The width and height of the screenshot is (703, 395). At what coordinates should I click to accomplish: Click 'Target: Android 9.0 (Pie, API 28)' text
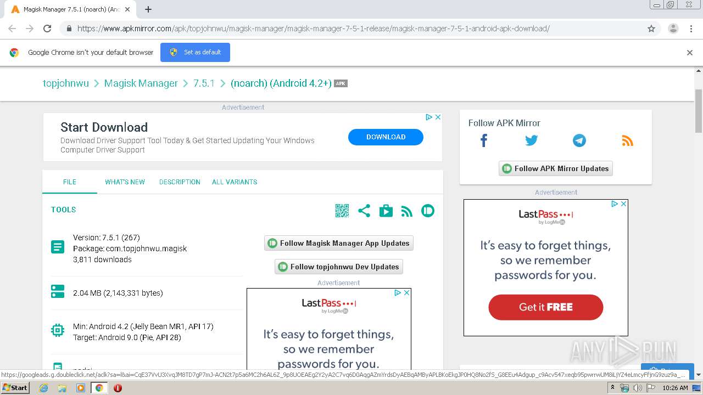pos(127,337)
